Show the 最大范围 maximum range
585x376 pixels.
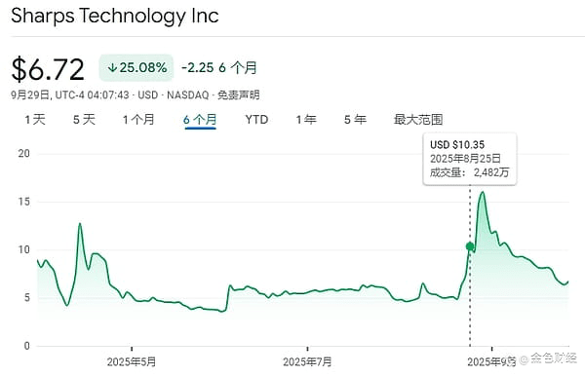[418, 120]
